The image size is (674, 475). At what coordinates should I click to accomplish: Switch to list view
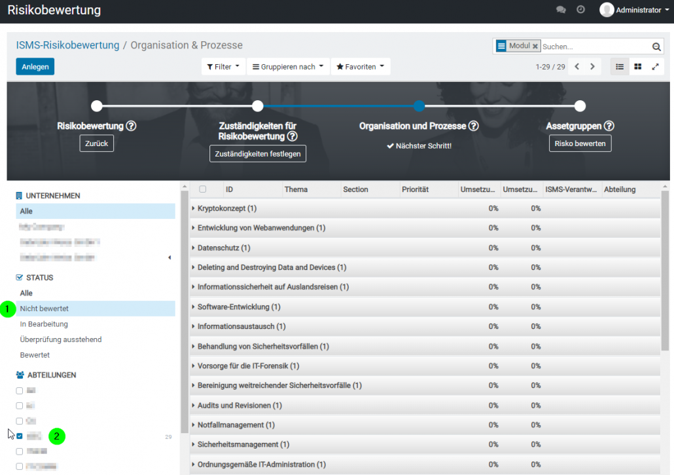coord(620,67)
